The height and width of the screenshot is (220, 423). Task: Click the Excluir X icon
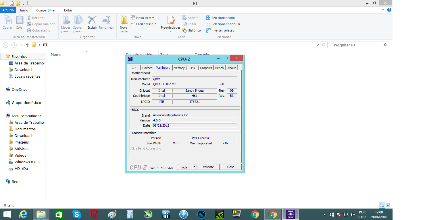click(x=92, y=20)
